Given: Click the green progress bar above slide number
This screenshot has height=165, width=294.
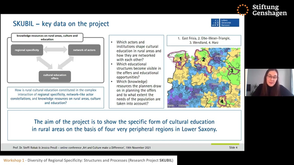Looking at the screenshot, I should (x=225, y=144).
